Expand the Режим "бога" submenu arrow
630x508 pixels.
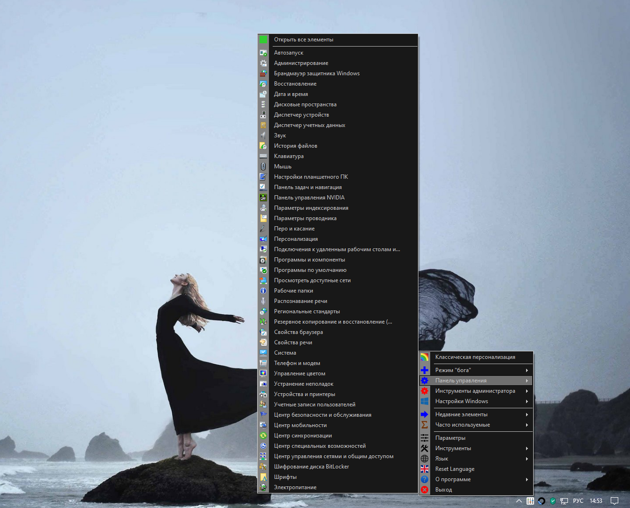pos(527,370)
